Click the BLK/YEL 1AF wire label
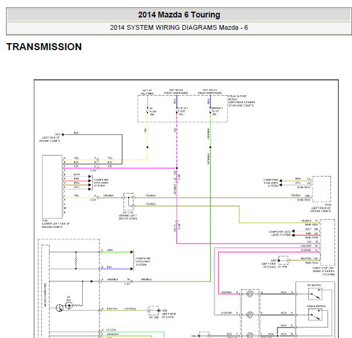 309,258
